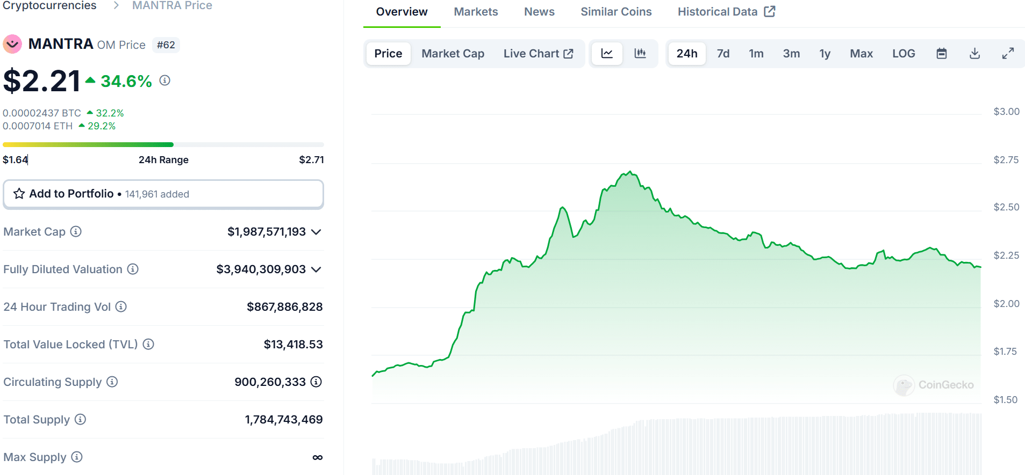Show Max Supply info icon
This screenshot has width=1025, height=475.
point(77,457)
